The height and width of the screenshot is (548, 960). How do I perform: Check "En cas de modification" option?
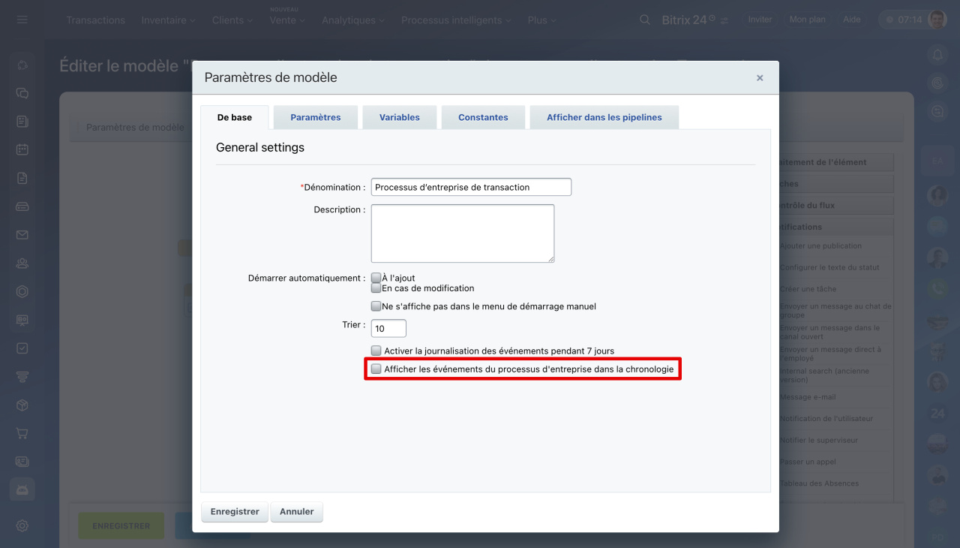coord(376,288)
